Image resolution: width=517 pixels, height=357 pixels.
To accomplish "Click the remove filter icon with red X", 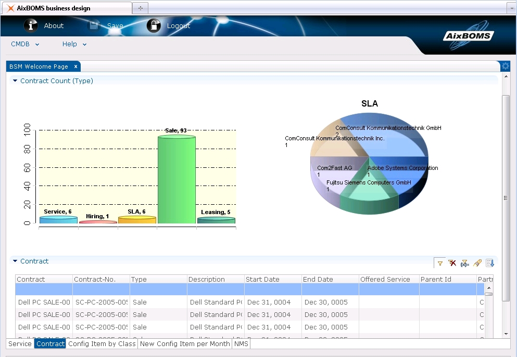I will [x=452, y=263].
